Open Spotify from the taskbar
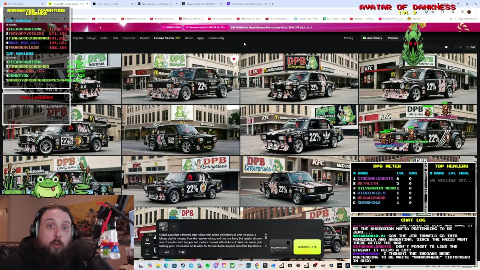Image resolution: width=480 pixels, height=270 pixels. click(x=207, y=266)
